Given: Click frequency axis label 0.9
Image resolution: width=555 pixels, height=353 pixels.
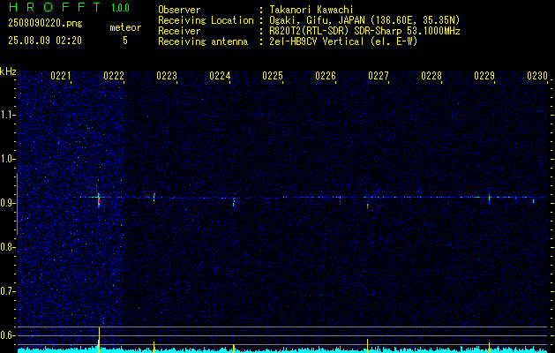Looking at the screenshot, I should point(7,203).
